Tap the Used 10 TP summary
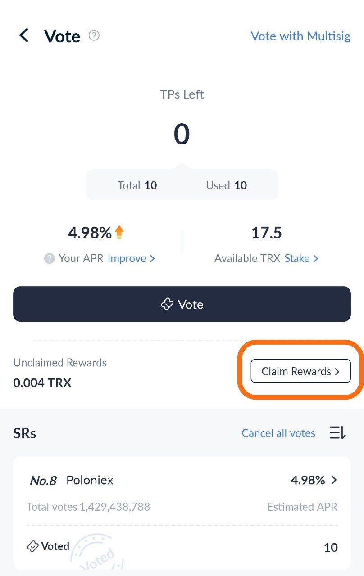364x576 pixels. pyautogui.click(x=227, y=185)
